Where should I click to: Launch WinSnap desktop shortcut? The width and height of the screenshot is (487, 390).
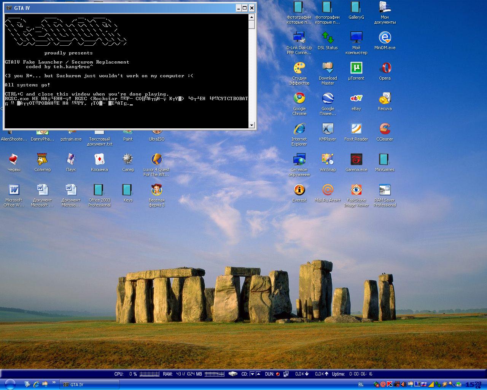coord(328,163)
